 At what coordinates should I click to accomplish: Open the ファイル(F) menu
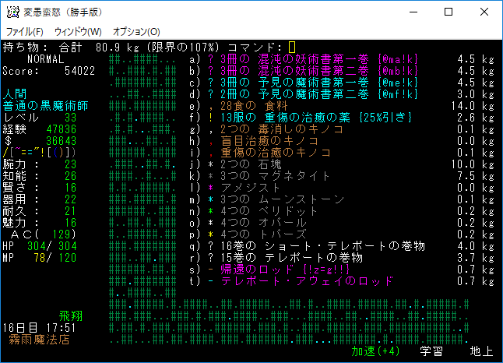click(25, 31)
